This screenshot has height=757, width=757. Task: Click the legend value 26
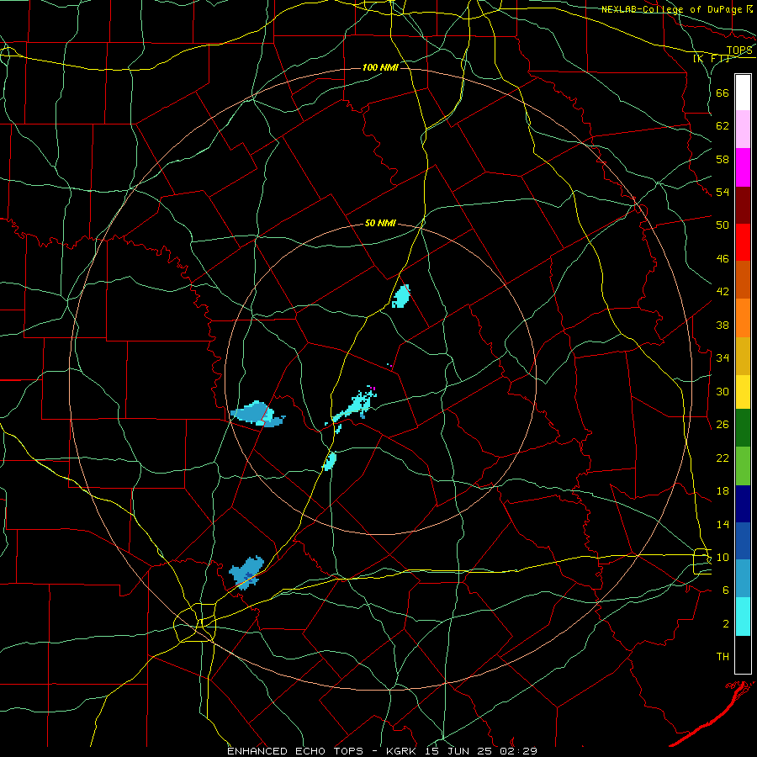(723, 425)
